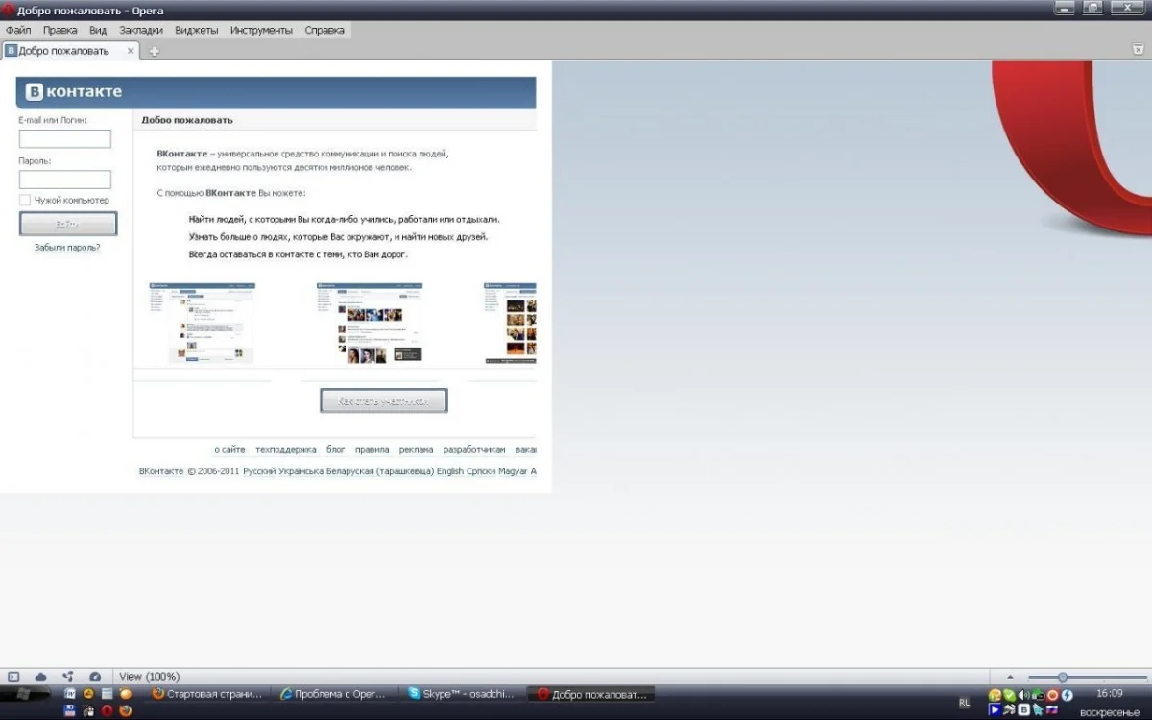This screenshot has width=1152, height=720.
Task: Open the Закладки menu
Action: (x=141, y=30)
